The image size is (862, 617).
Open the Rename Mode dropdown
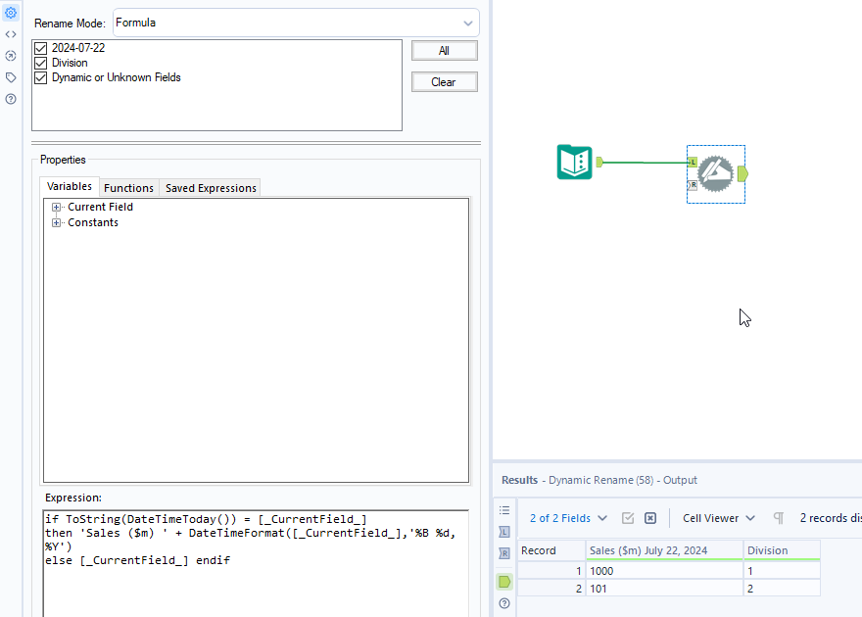[468, 23]
